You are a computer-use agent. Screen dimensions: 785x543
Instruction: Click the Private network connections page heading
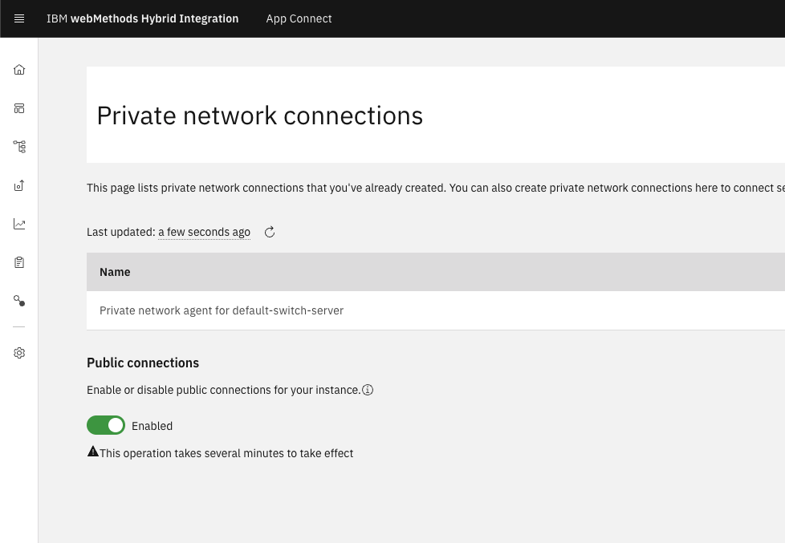pyautogui.click(x=259, y=115)
